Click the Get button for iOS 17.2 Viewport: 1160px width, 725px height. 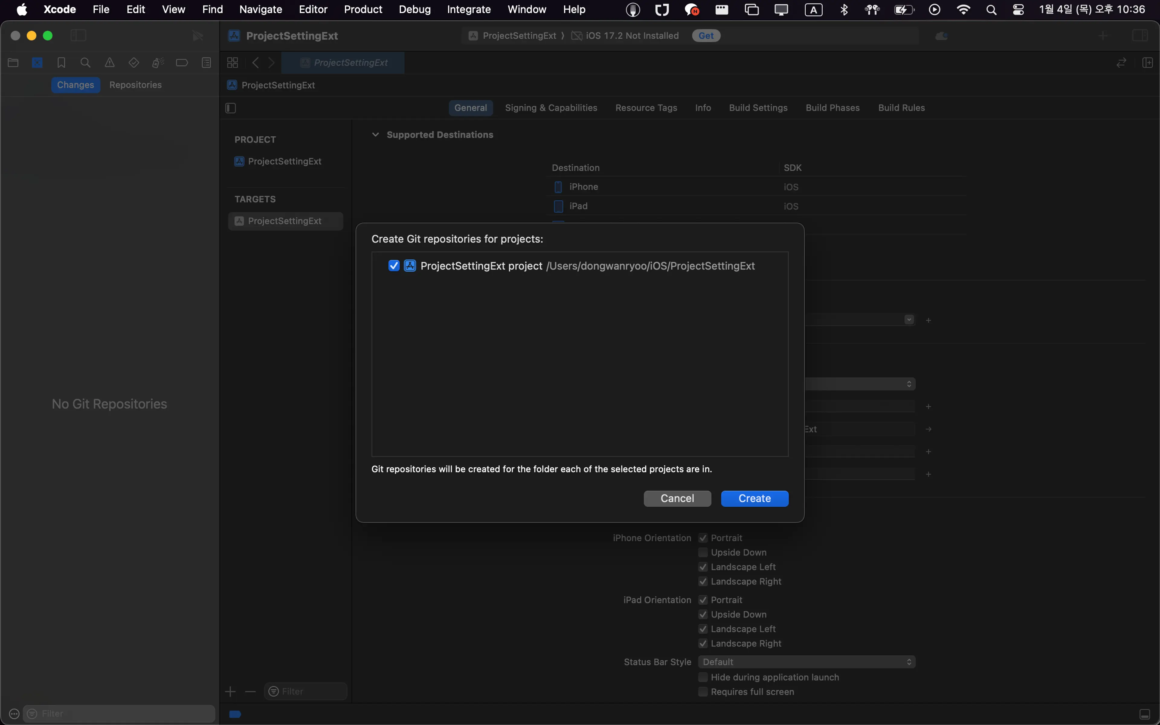[x=706, y=35]
